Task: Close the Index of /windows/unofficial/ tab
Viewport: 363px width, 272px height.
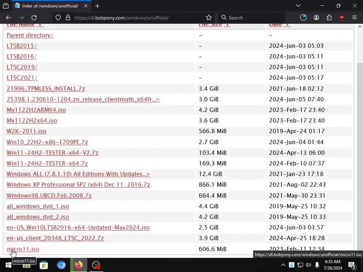Action: (86, 6)
